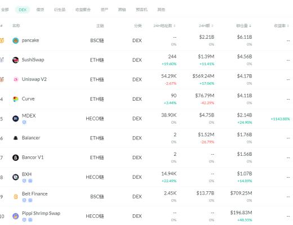Image resolution: width=293 pixels, height=225 pixels.
Task: Open the Bancor V1 name link
Action: click(33, 157)
